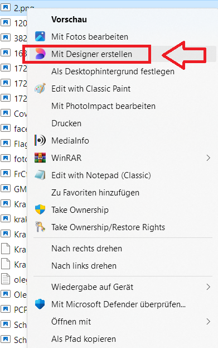218x348 pixels.
Task: Expand the Öffnen mit submenu arrow
Action: (x=208, y=322)
